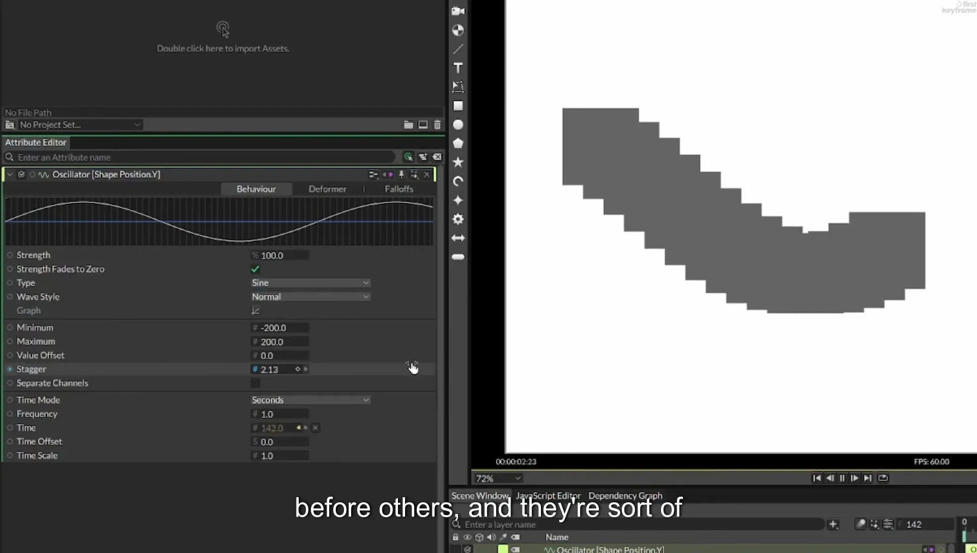Image resolution: width=977 pixels, height=553 pixels.
Task: Click the folder icon in Assets panel
Action: pyautogui.click(x=408, y=125)
